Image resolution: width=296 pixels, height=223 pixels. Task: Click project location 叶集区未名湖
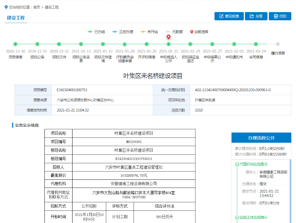click(x=205, y=100)
